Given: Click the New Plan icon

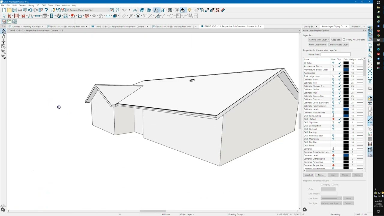Looking at the screenshot, I should [4, 10].
